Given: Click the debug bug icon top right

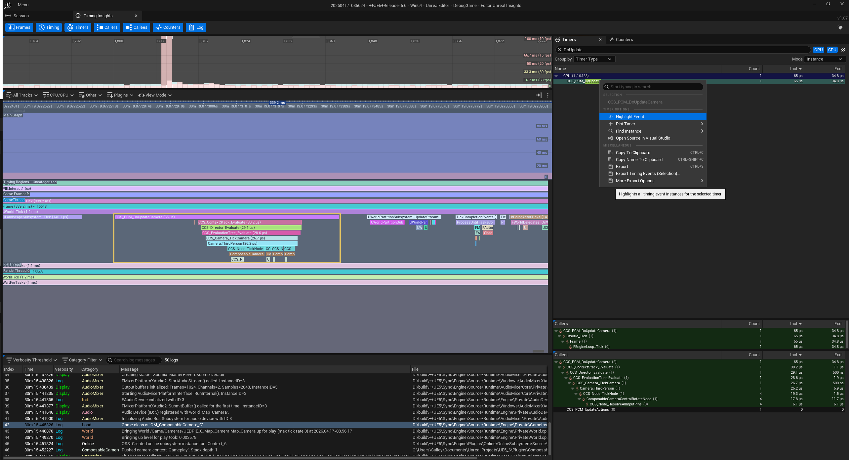Looking at the screenshot, I should click(840, 27).
